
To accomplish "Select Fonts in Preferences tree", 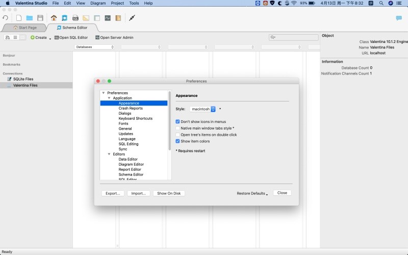I will coord(123,123).
